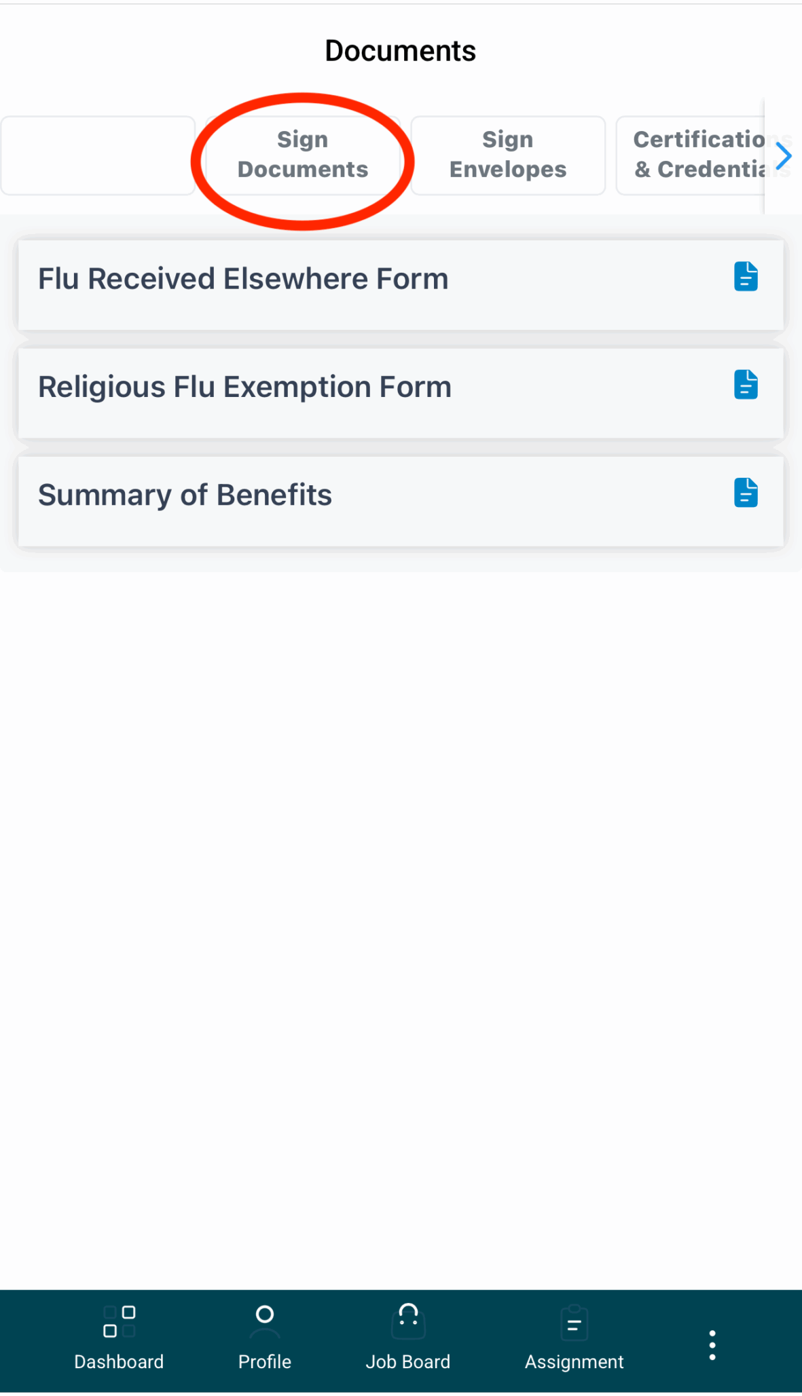
Task: Open the three-dot more options menu
Action: coord(712,1344)
